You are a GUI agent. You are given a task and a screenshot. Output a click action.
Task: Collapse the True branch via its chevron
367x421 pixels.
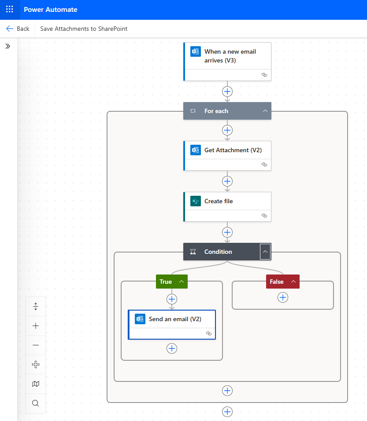click(181, 282)
